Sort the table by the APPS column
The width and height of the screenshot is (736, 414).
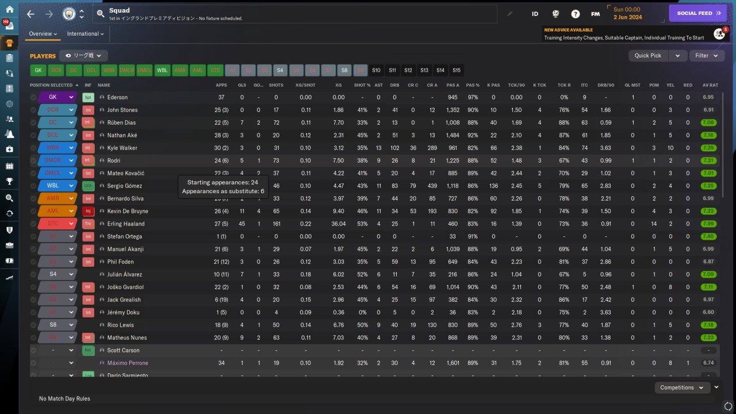221,85
